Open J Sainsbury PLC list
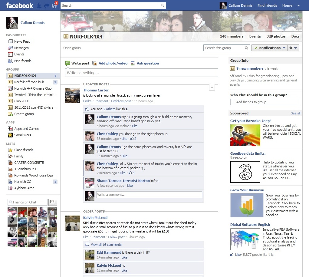 pyautogui.click(x=26, y=169)
